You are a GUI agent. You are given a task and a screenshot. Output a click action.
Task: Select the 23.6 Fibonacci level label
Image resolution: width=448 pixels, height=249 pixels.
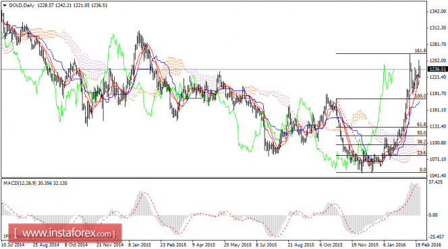point(422,153)
